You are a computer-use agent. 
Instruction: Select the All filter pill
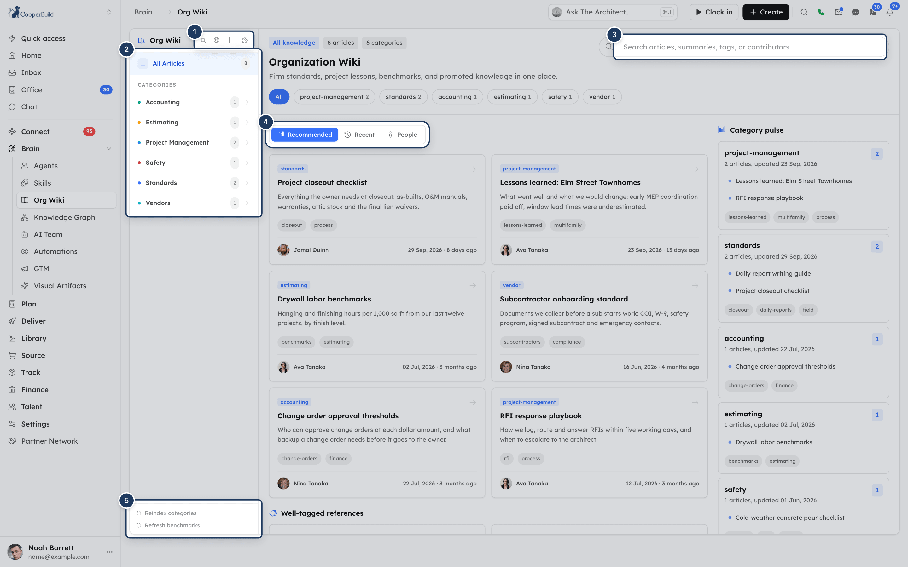(279, 97)
